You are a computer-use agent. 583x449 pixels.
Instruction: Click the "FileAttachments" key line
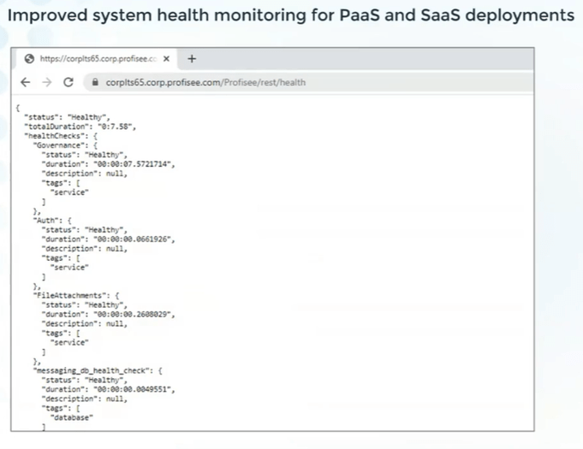[76, 296]
